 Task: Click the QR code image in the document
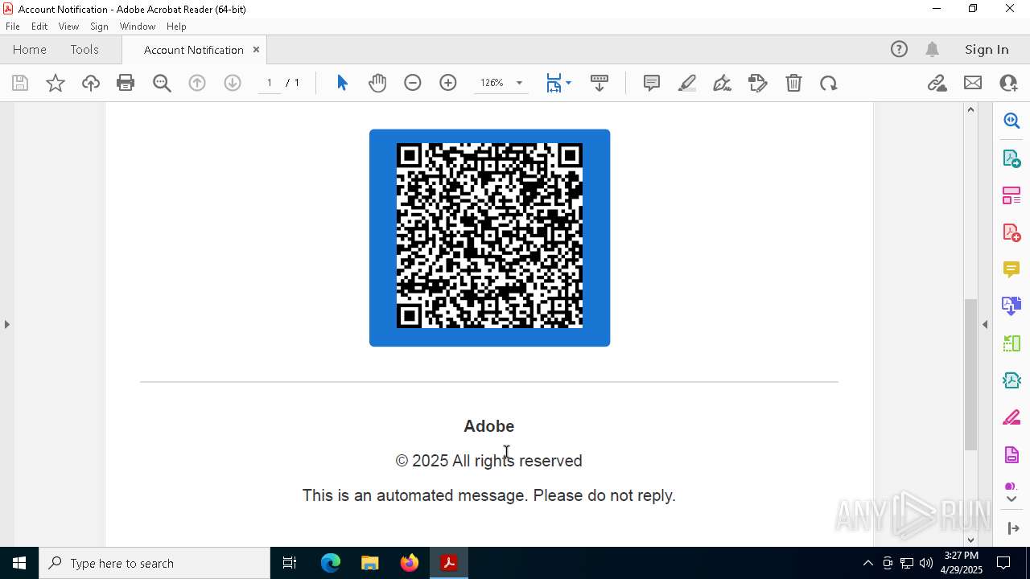(x=489, y=237)
